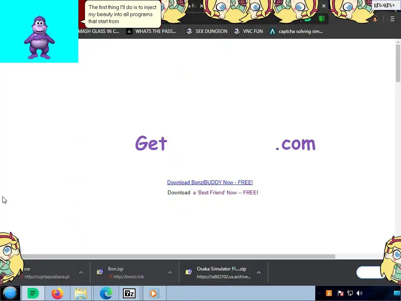401x301 pixels.
Task: Open the browser hamburger menu
Action: pos(392,19)
